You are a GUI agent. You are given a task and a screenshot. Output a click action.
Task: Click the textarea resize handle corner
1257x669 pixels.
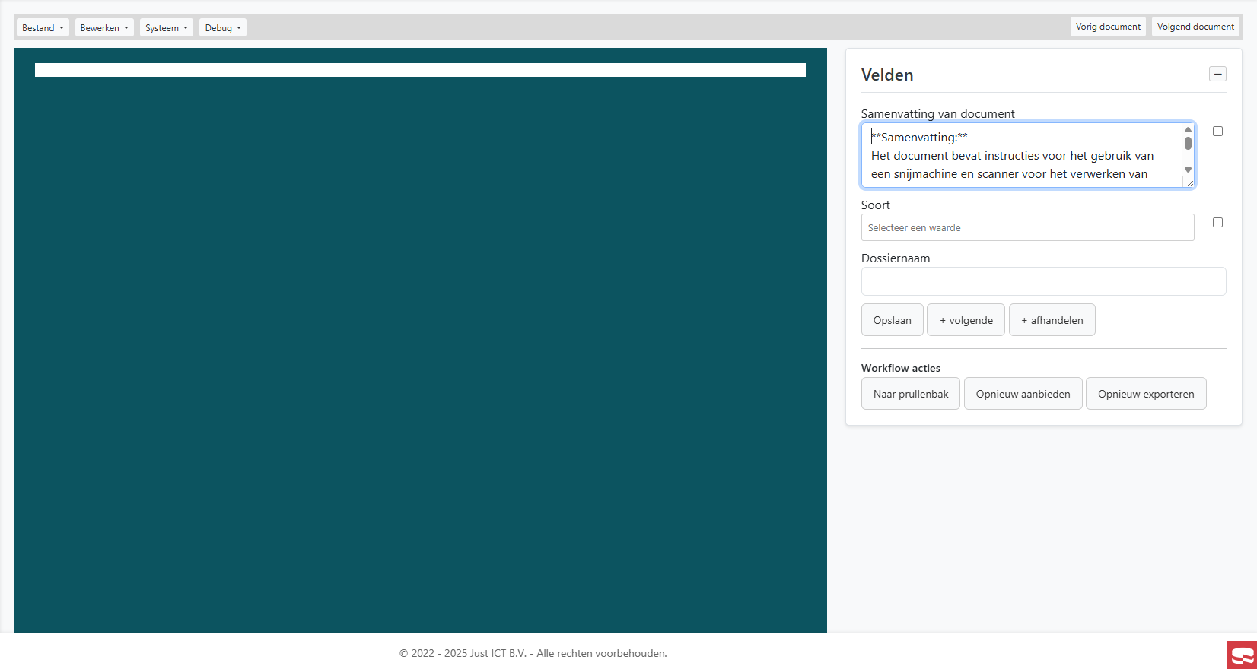pyautogui.click(x=1189, y=182)
